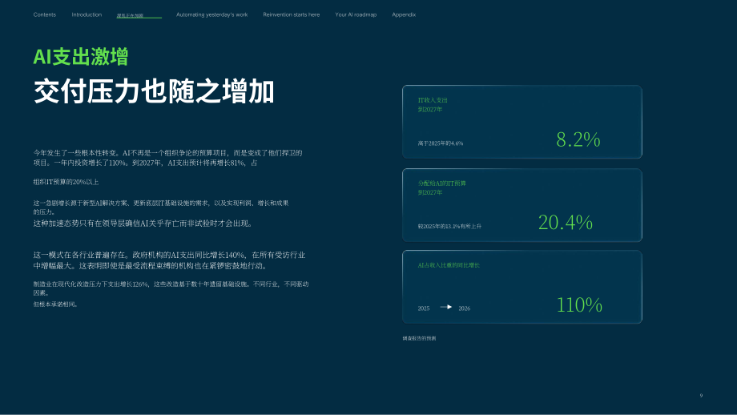Image resolution: width=737 pixels, height=415 pixels.
Task: Select the label 'AI占收入比重的同比增长'
Action: click(x=449, y=265)
